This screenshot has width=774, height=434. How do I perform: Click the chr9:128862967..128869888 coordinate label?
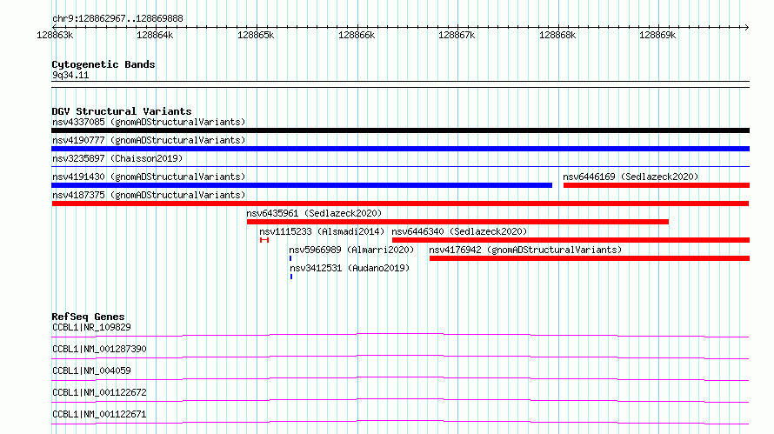click(117, 19)
